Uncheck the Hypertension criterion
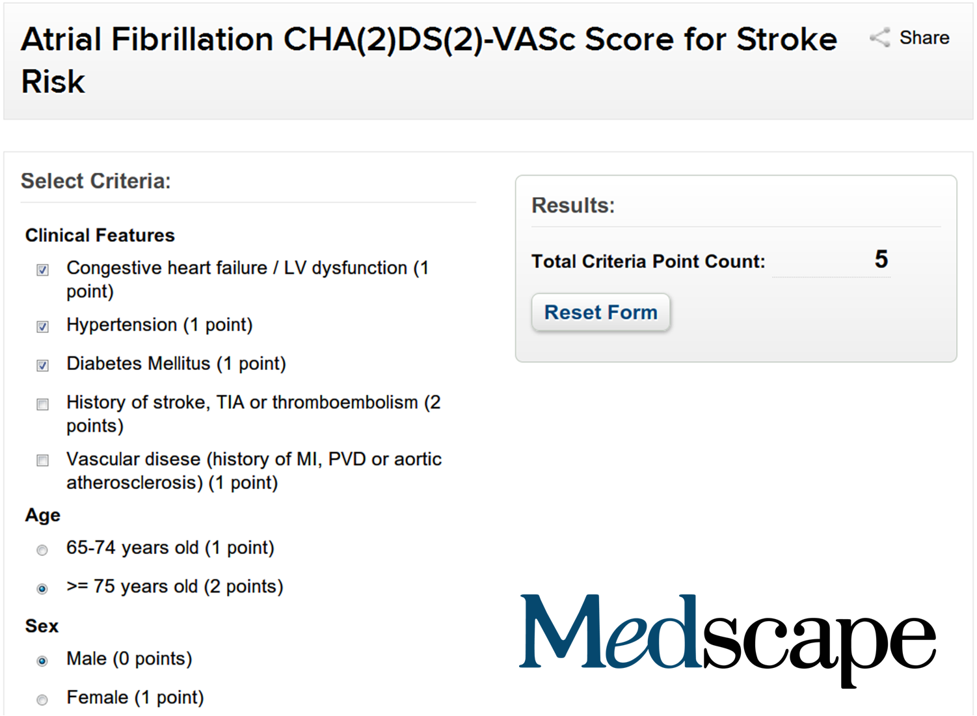977x716 pixels. 42,326
